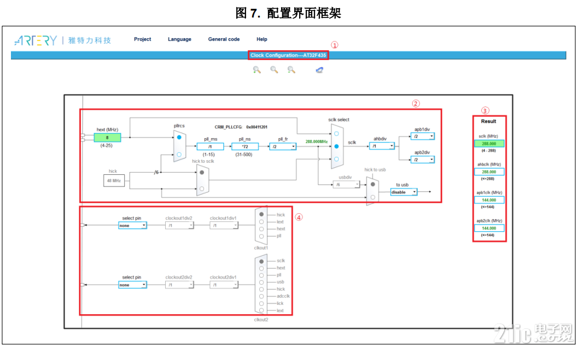The image size is (578, 347).
Task: Select clkout2 sclk radio
Action: (x=261, y=261)
